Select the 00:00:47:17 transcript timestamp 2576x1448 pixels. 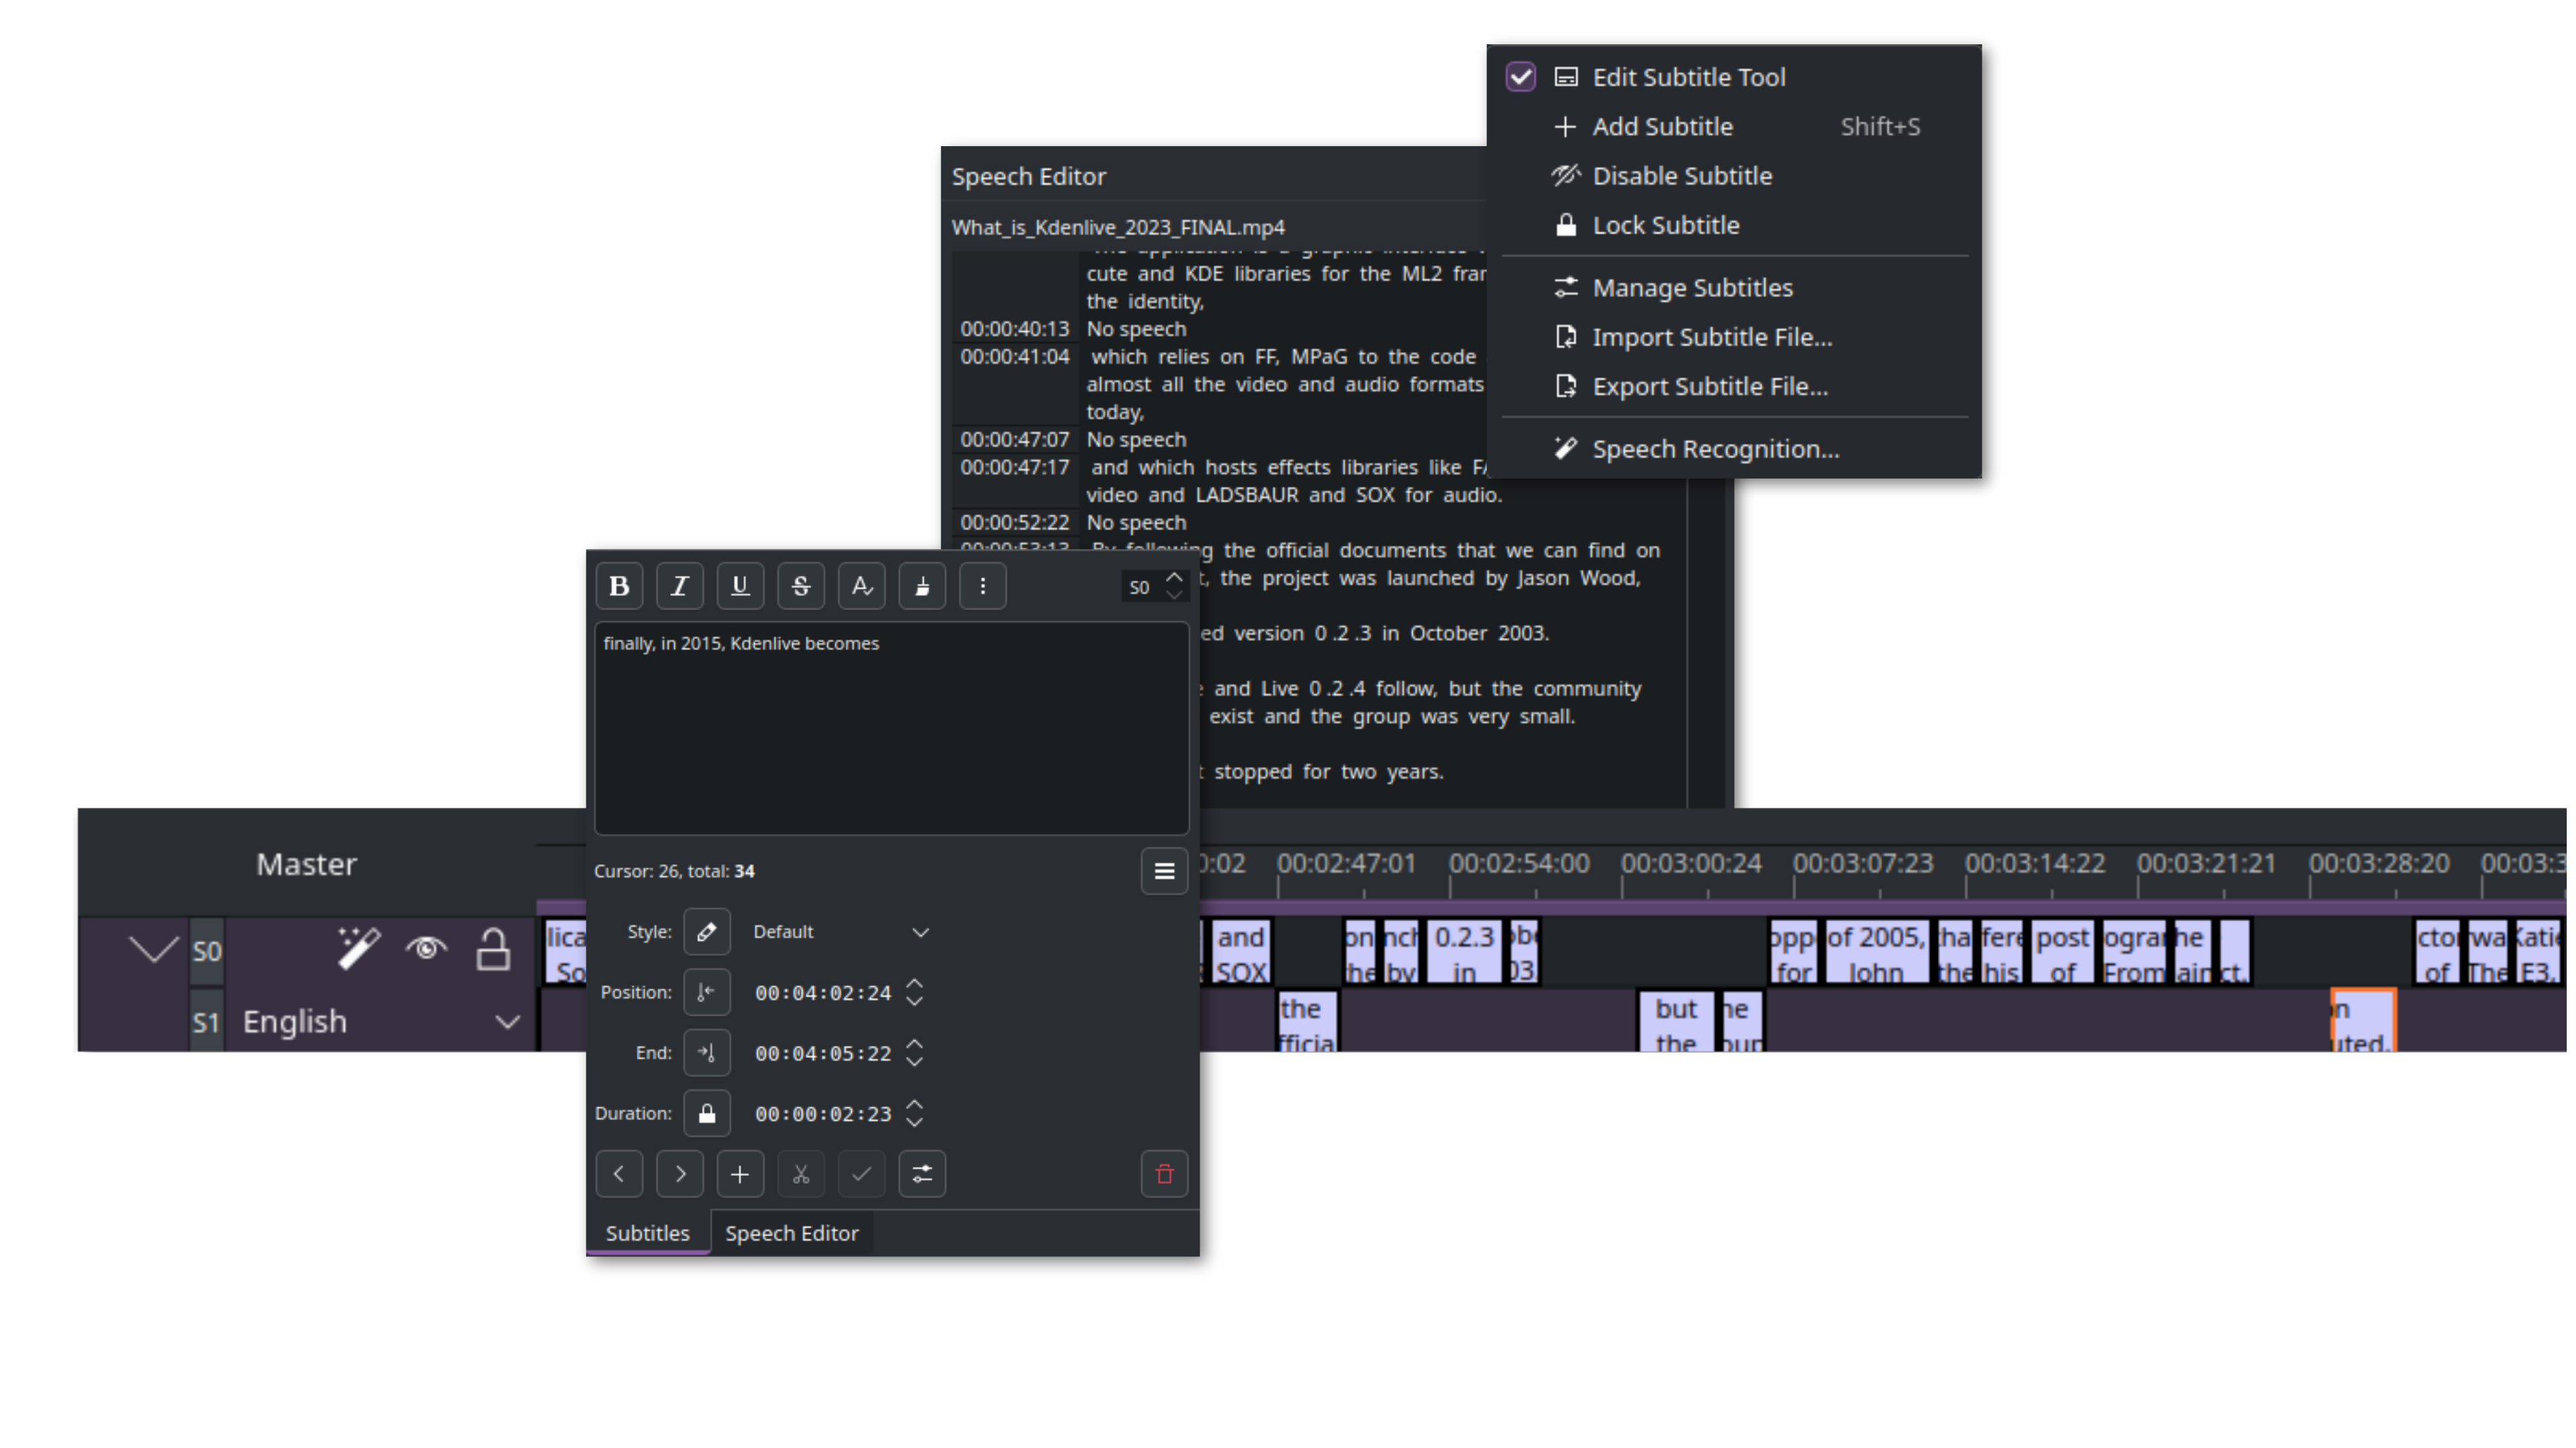1015,468
